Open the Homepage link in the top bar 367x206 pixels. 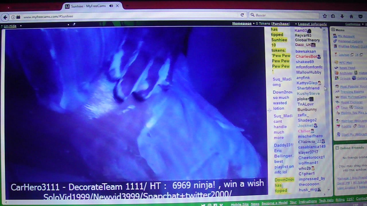click(x=242, y=23)
